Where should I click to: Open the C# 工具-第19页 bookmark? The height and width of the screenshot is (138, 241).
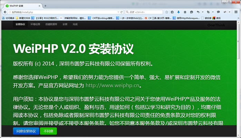click(x=158, y=18)
